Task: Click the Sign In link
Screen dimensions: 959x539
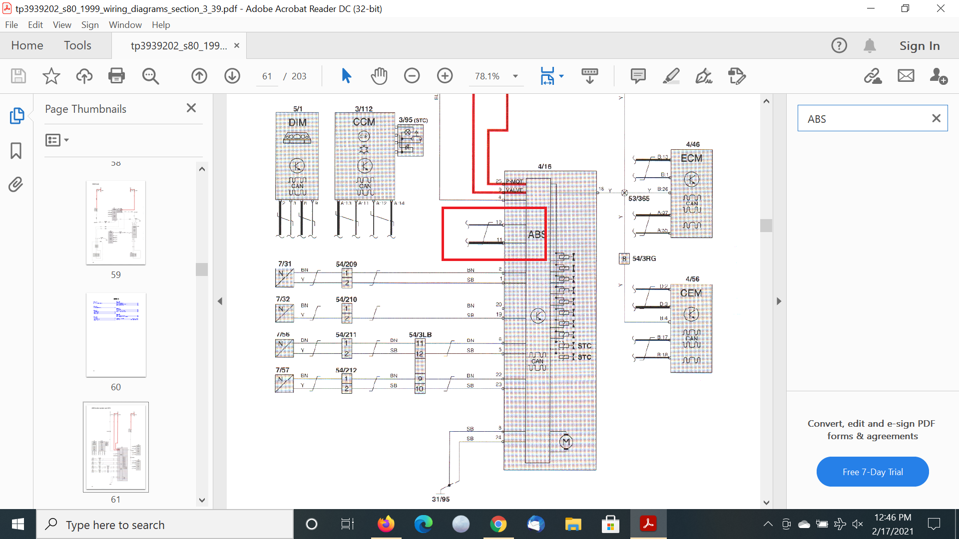Action: click(x=919, y=45)
